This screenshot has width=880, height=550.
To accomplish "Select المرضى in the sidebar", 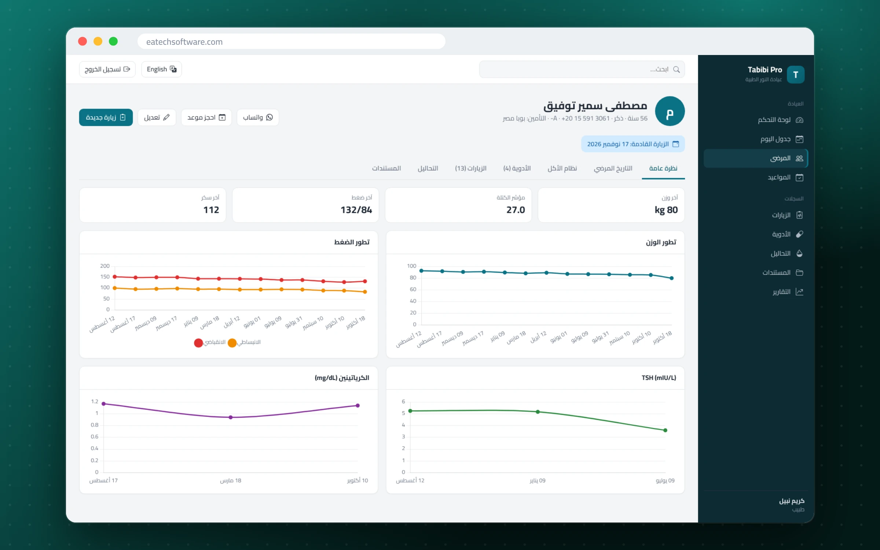I will [x=756, y=158].
